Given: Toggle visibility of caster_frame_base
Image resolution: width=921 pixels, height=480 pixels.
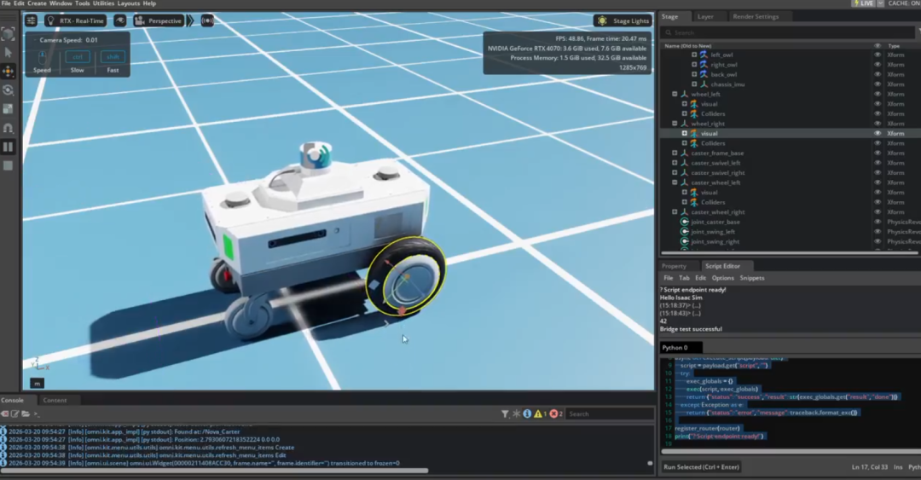Looking at the screenshot, I should (878, 153).
